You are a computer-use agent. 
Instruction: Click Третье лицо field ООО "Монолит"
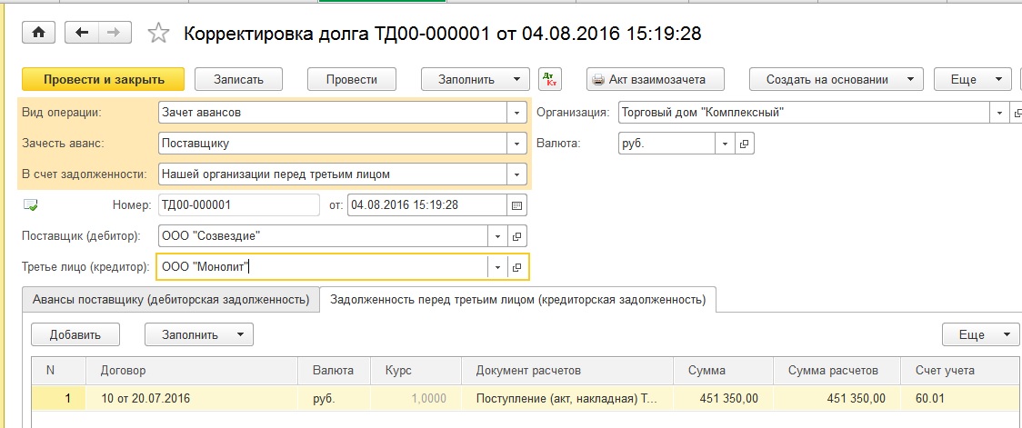point(323,267)
